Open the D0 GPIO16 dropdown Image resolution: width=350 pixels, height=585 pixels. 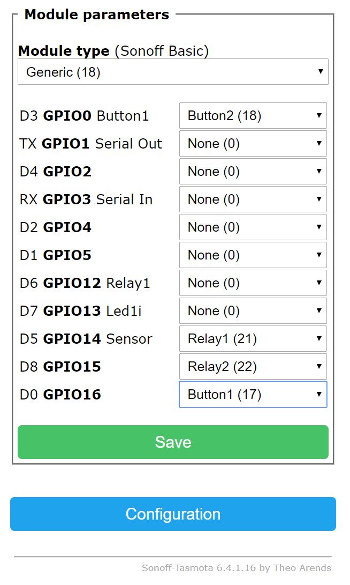[253, 395]
